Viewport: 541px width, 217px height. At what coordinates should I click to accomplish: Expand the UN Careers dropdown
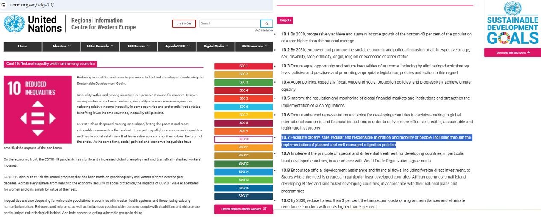[138, 46]
